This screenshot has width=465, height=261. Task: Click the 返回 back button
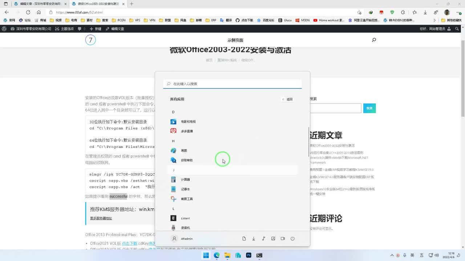pos(287,99)
